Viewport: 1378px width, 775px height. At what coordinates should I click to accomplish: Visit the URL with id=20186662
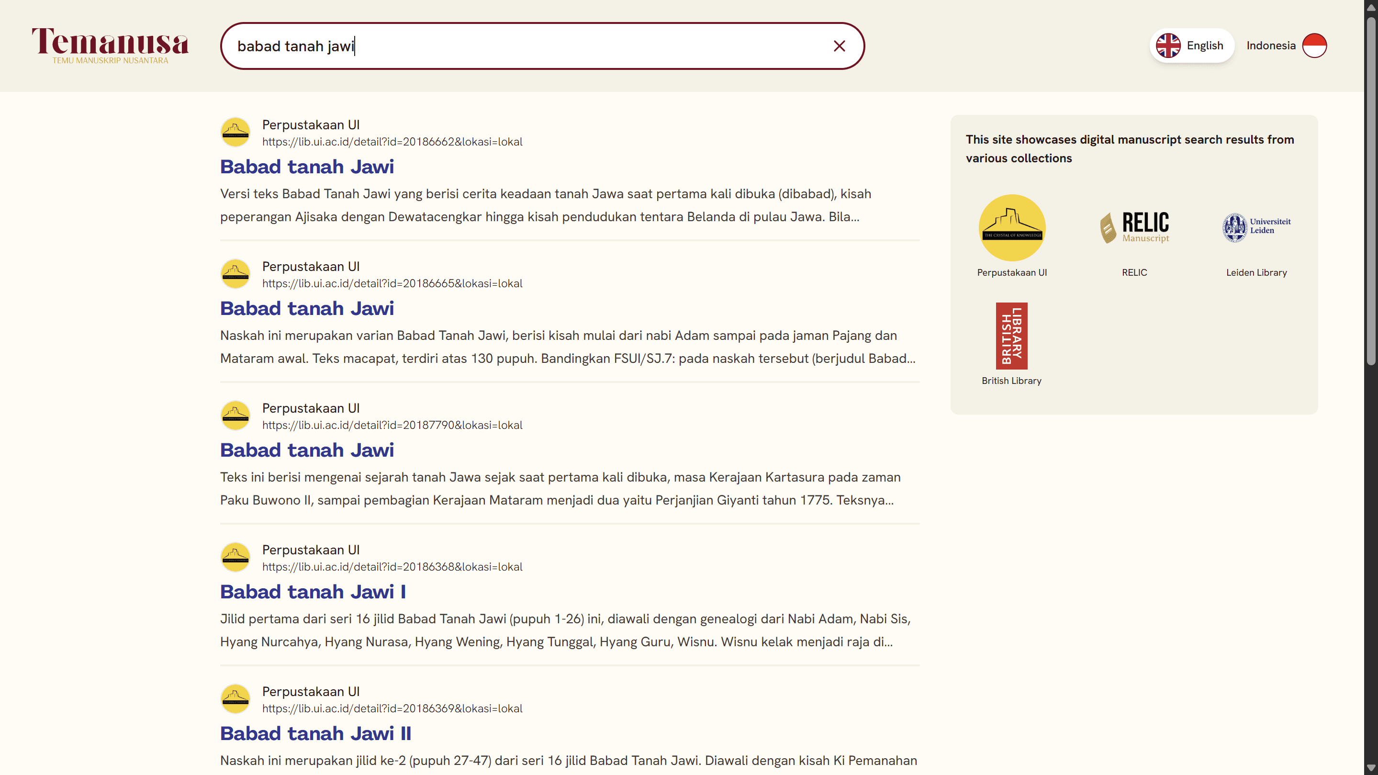pyautogui.click(x=392, y=142)
